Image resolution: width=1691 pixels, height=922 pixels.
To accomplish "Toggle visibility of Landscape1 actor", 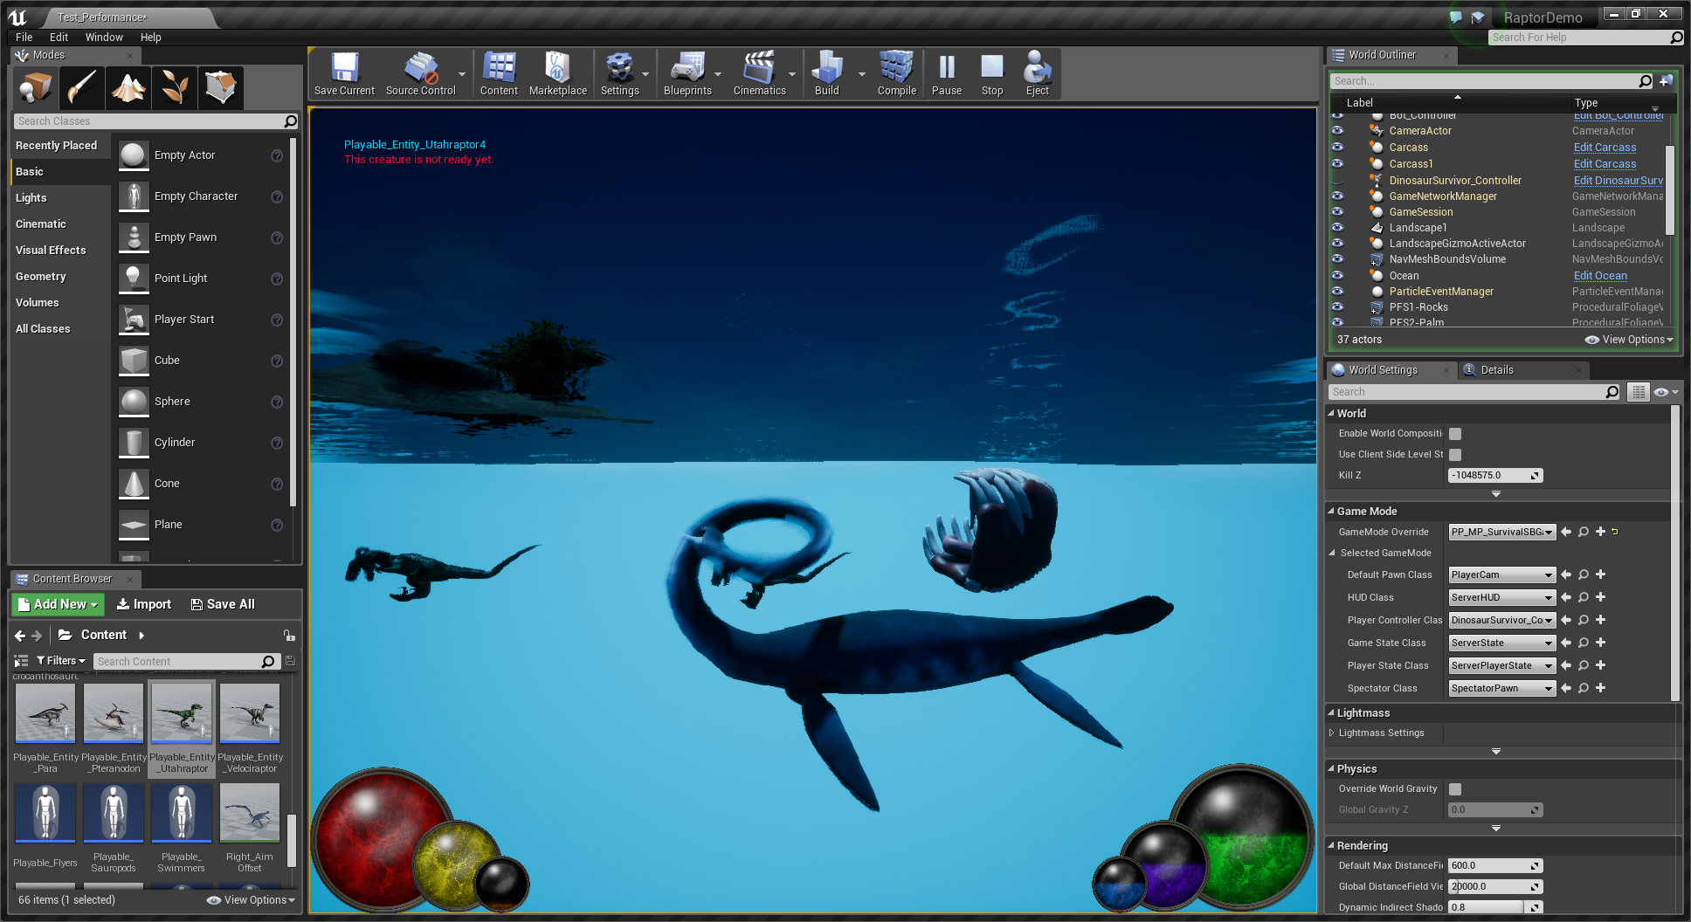I will (1337, 227).
